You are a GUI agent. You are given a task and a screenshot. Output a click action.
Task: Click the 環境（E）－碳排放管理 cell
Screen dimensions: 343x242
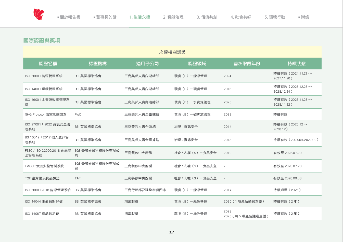tap(192, 115)
